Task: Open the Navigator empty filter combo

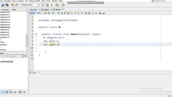Action: (17, 56)
